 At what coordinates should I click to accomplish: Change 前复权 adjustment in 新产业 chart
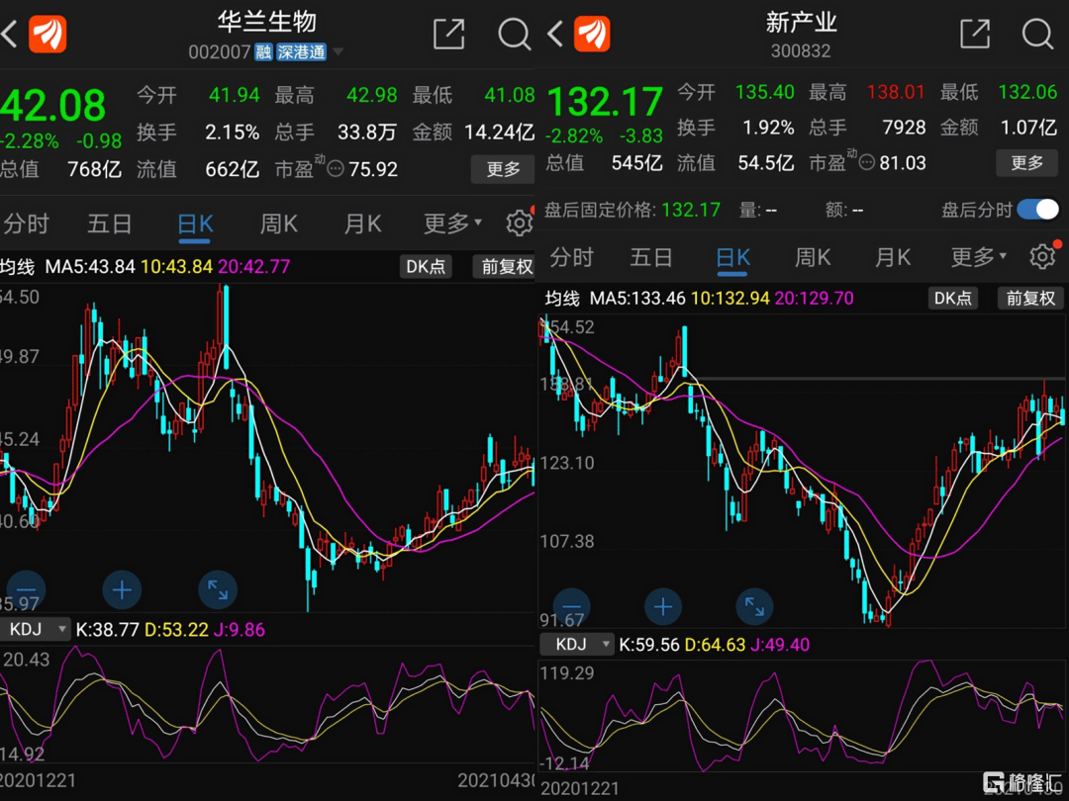tap(1030, 298)
